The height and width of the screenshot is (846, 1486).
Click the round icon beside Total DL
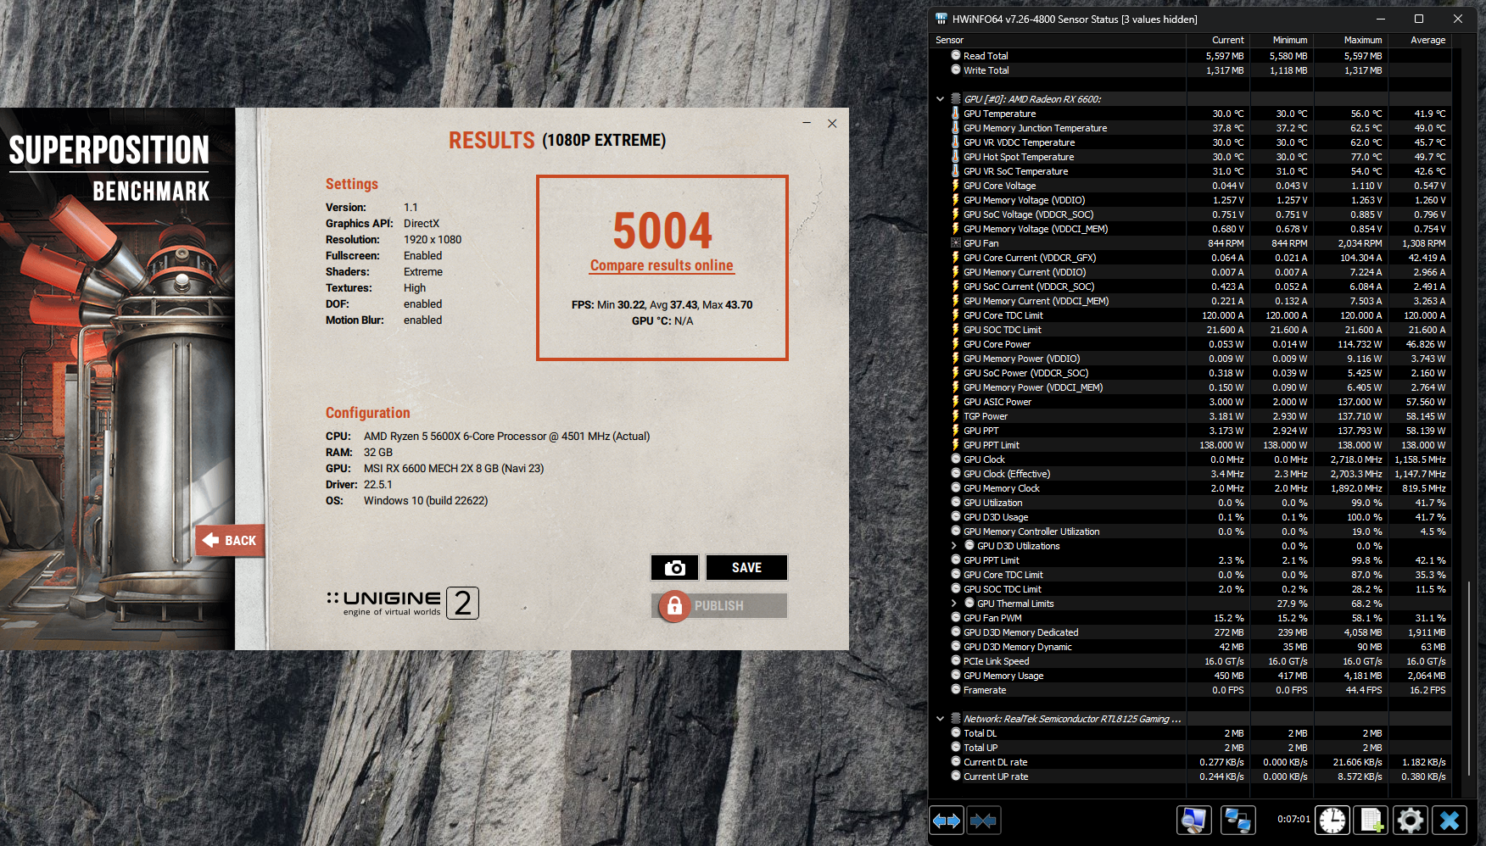(956, 733)
